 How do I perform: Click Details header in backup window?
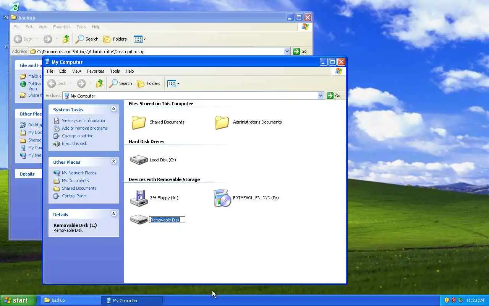click(27, 174)
